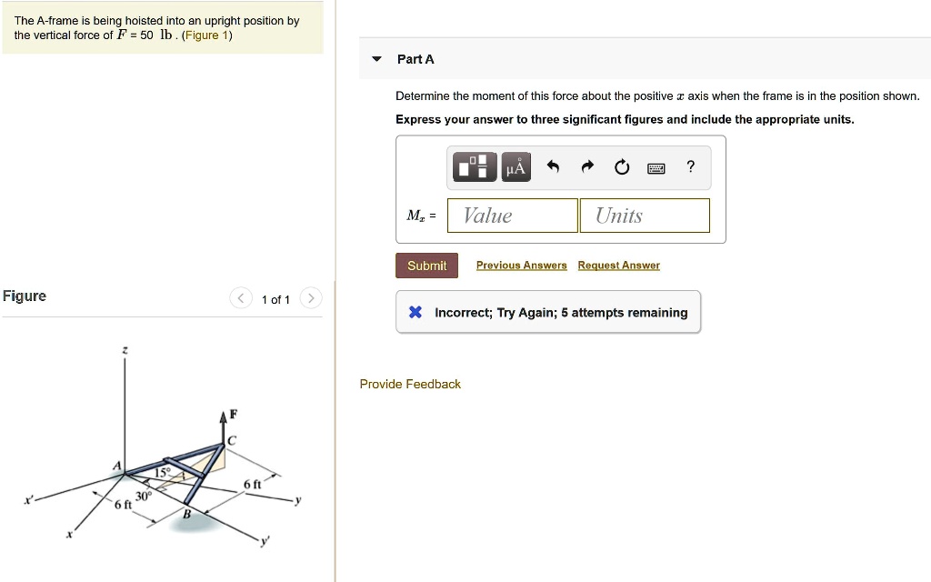Click the undo arrow in answer toolbar
The height and width of the screenshot is (582, 931).
click(553, 166)
